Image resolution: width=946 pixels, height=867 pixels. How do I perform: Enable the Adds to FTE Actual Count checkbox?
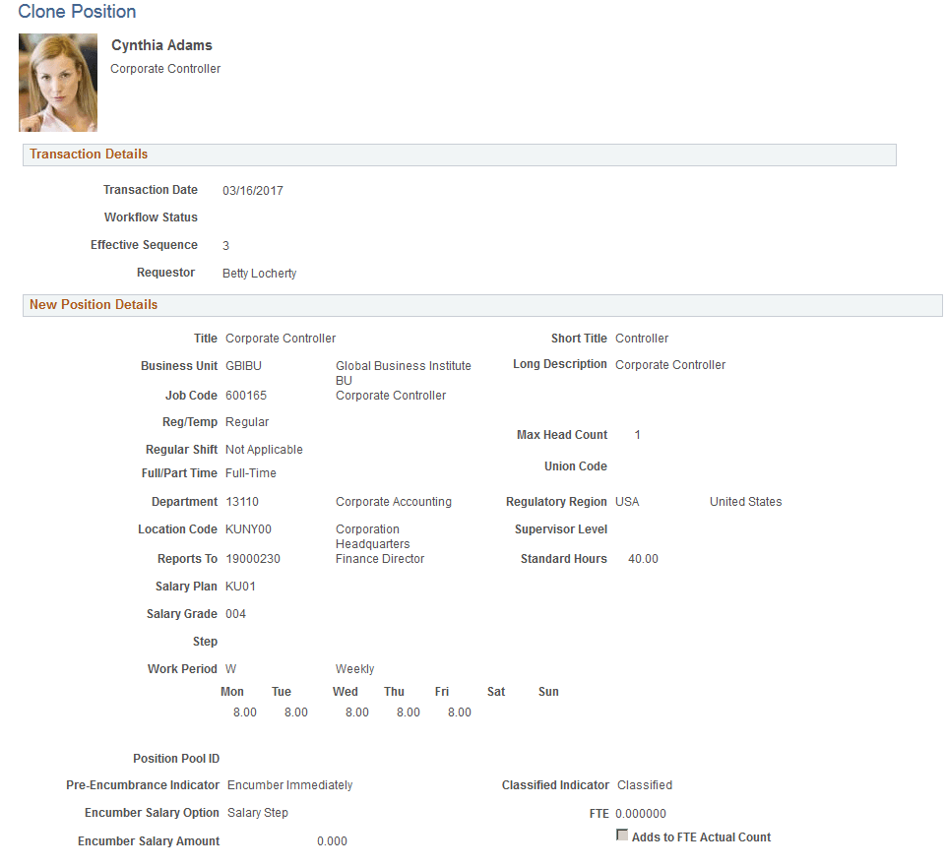tap(623, 835)
